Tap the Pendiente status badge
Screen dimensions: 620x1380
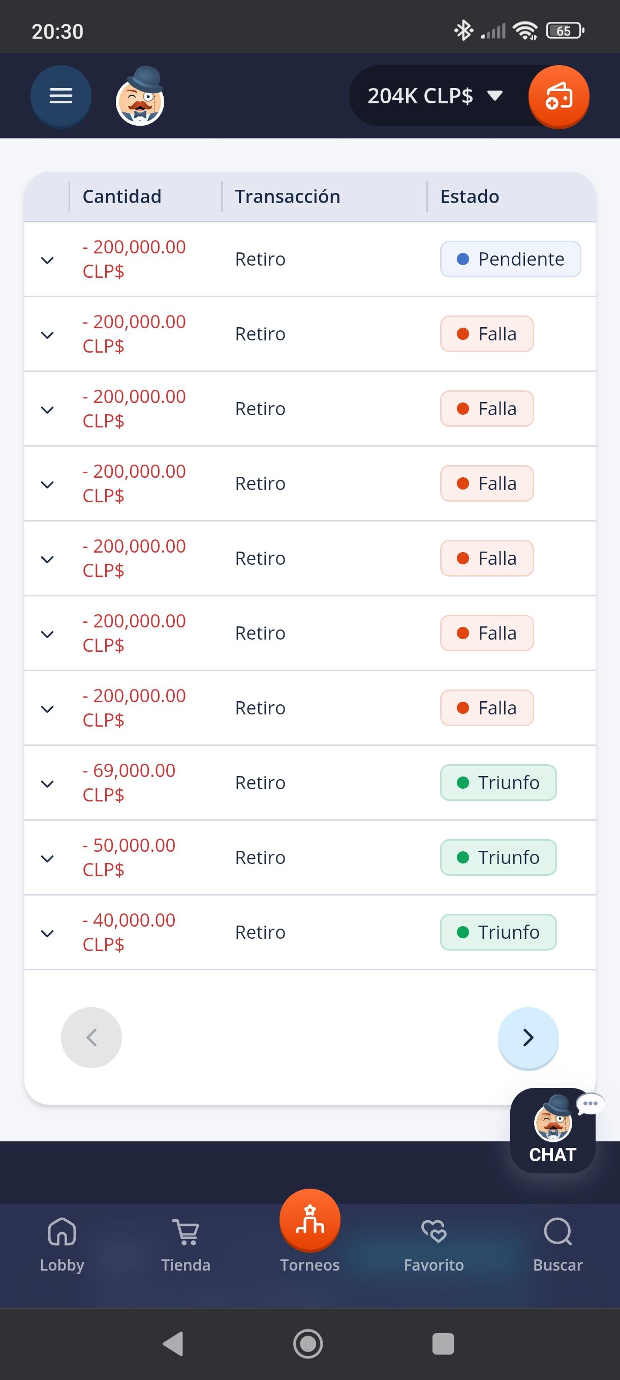click(510, 260)
